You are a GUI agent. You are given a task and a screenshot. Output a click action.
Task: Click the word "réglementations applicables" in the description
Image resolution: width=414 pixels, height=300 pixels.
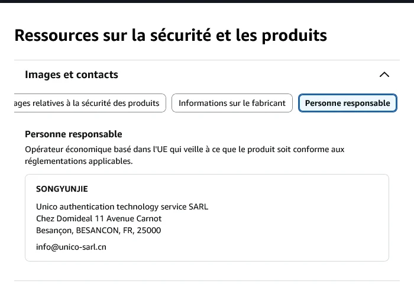click(x=79, y=161)
